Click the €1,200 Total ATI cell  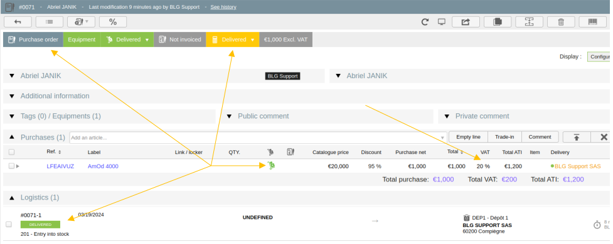[x=513, y=166]
